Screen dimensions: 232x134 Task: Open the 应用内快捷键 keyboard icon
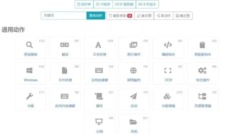click(x=65, y=96)
